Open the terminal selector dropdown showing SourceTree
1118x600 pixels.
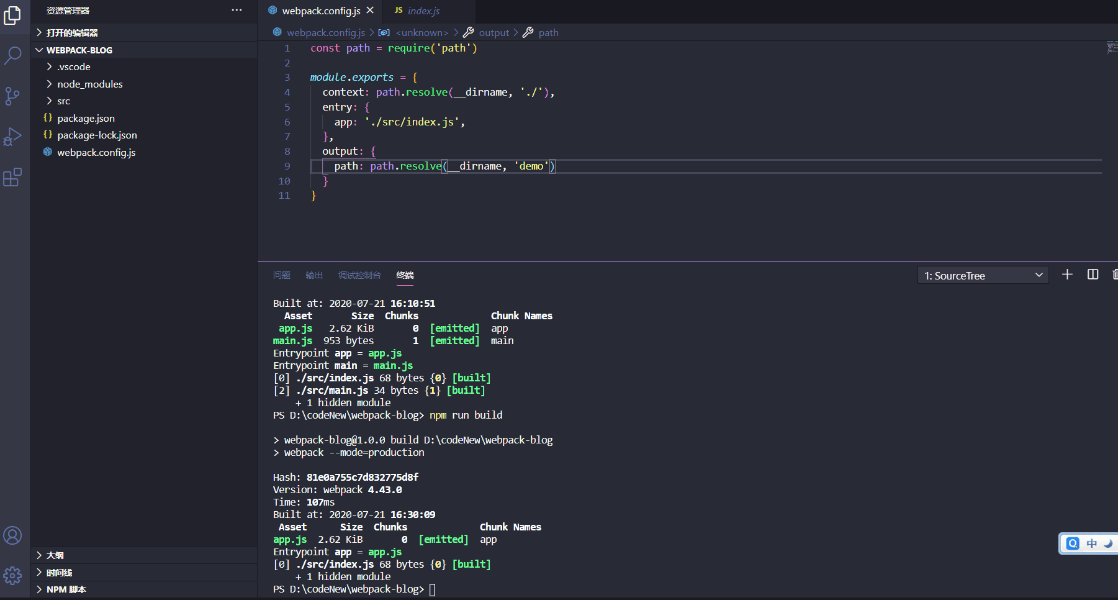pos(982,275)
